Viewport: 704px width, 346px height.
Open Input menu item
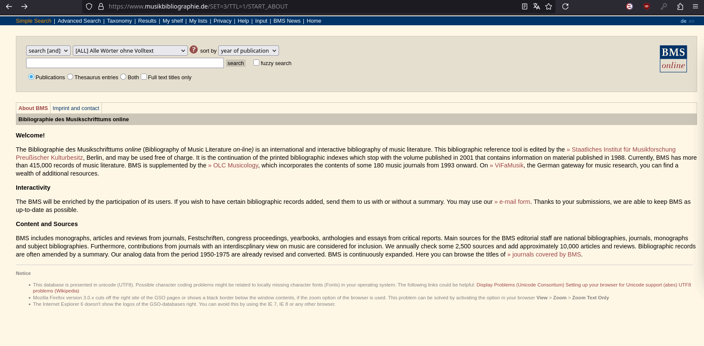[x=261, y=21]
